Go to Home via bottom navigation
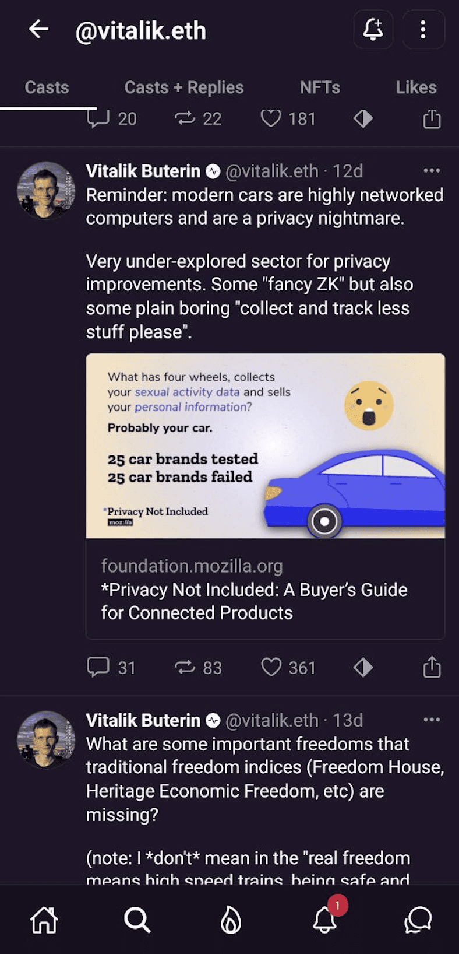 43,920
